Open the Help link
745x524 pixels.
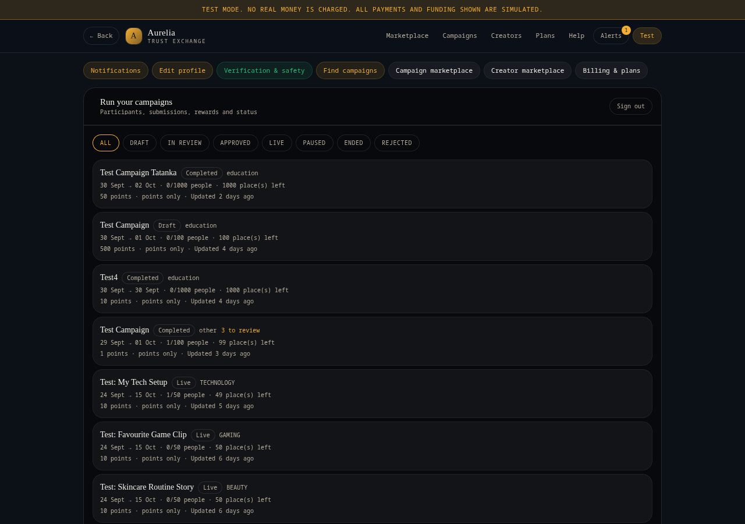pos(577,36)
